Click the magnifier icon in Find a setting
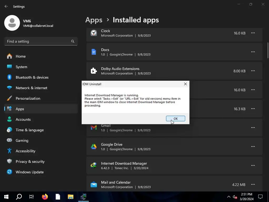This screenshot has width=269, height=202. [73, 41]
